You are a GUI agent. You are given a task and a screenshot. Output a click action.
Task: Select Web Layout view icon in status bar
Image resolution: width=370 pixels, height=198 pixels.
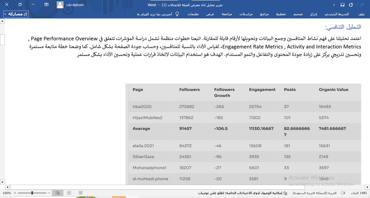[57, 193]
